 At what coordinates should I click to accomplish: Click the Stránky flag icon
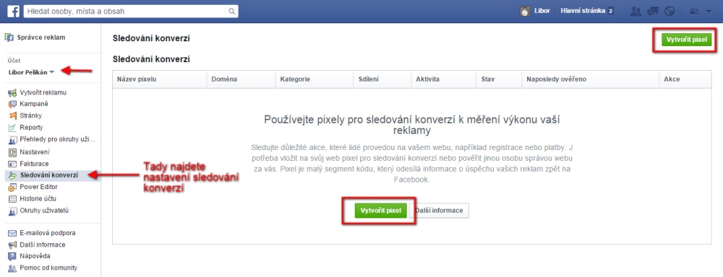tap(12, 116)
